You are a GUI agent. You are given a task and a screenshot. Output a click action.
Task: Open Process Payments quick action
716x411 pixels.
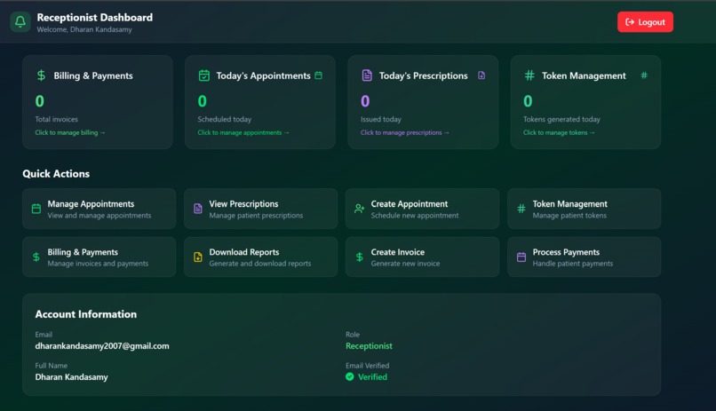[x=584, y=257]
